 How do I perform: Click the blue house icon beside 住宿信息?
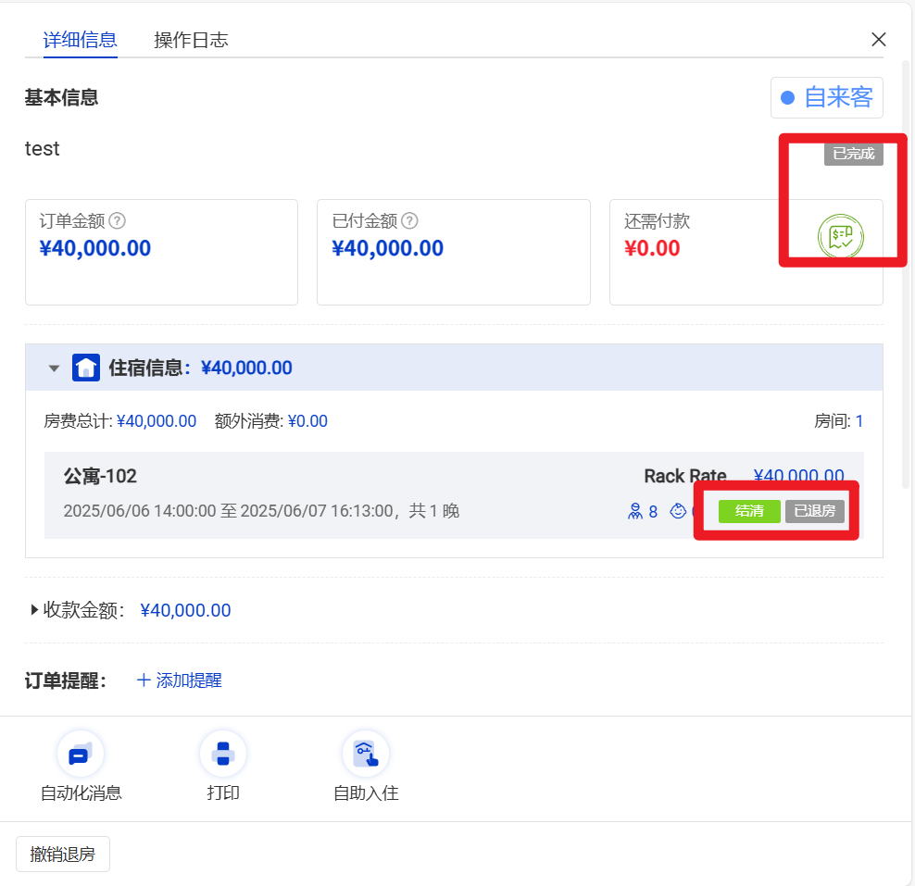click(86, 368)
